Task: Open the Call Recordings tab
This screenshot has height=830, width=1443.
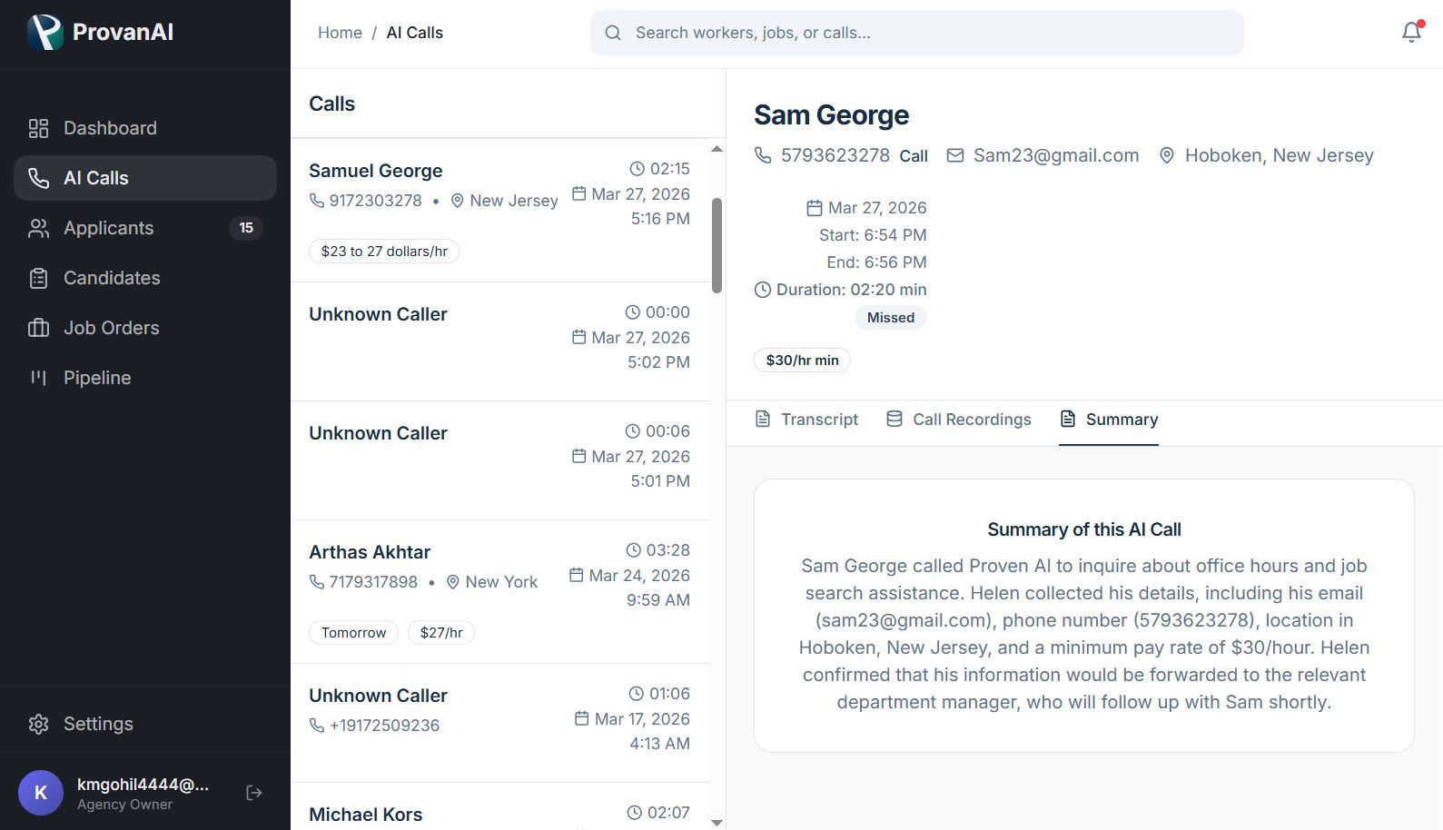Action: 959,420
